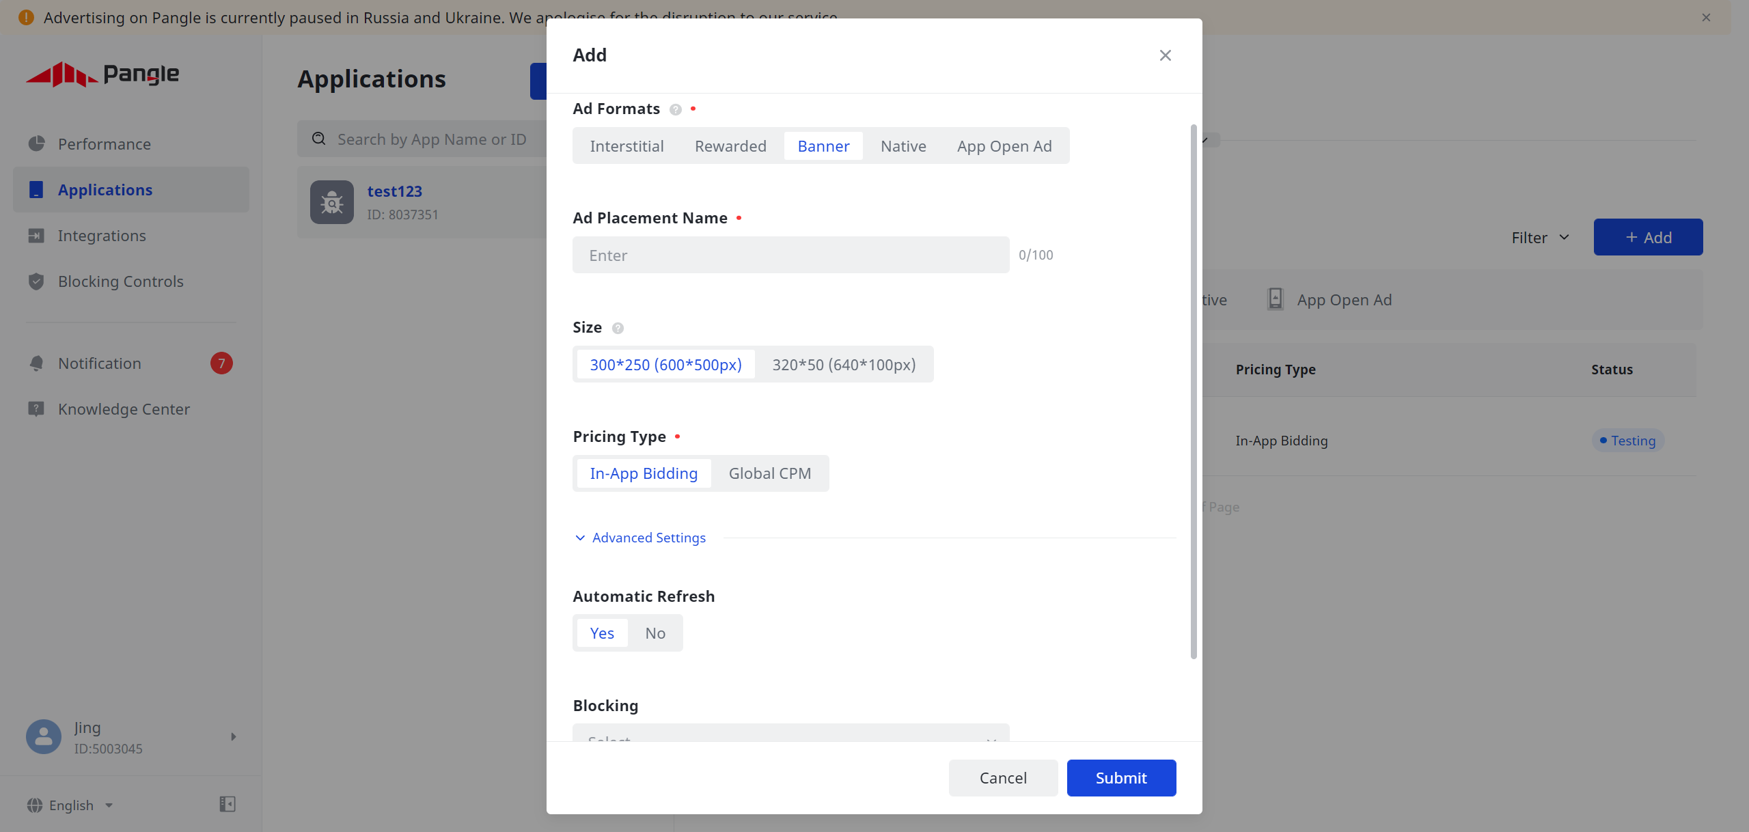Click the Notification bell icon

(36, 363)
